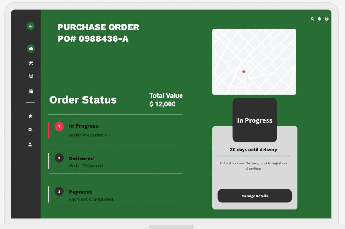Click the back arrow in the sidebar
The height and width of the screenshot is (229, 345).
coord(31,26)
